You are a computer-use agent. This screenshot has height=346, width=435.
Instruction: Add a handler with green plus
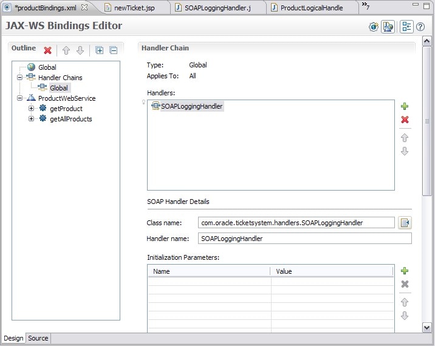click(x=405, y=106)
